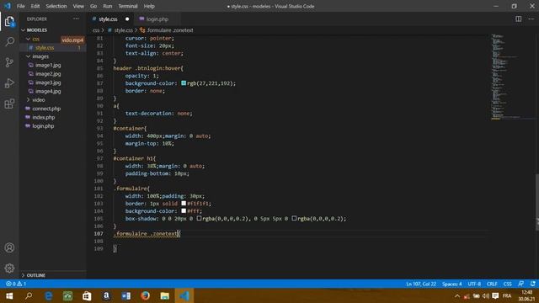Open Windows taskbar search

29,295
